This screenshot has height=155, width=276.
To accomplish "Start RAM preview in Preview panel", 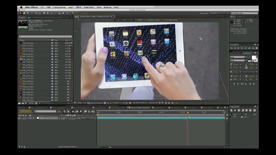I will 257,48.
